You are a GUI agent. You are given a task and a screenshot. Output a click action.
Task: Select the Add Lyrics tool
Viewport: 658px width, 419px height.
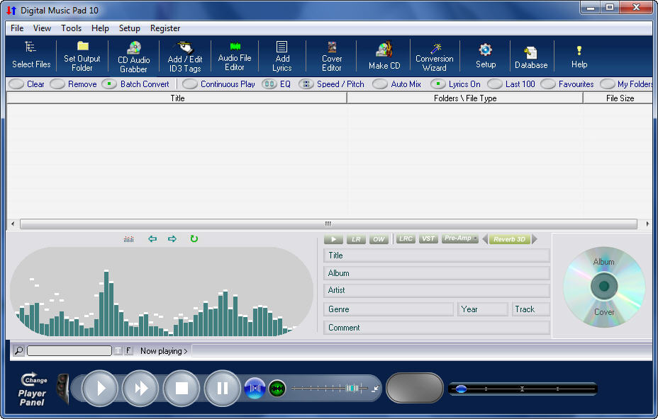pyautogui.click(x=282, y=56)
